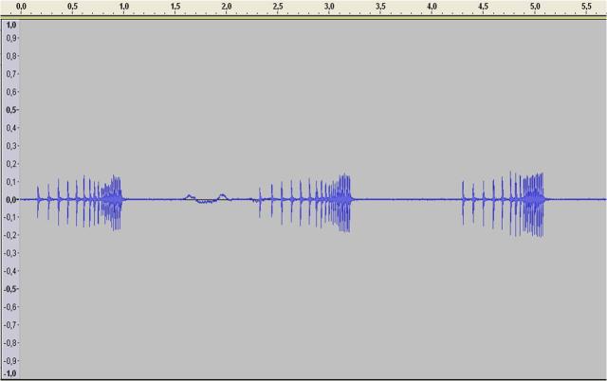Click the -0,9 value on the amplitude scale
The image size is (607, 381).
(x=10, y=361)
